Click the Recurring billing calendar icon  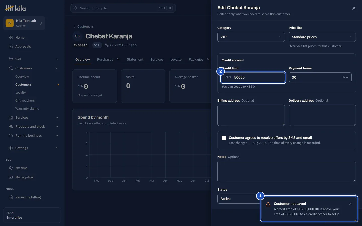point(11,197)
